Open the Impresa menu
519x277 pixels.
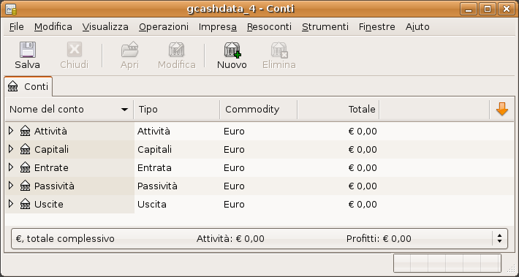tap(217, 27)
